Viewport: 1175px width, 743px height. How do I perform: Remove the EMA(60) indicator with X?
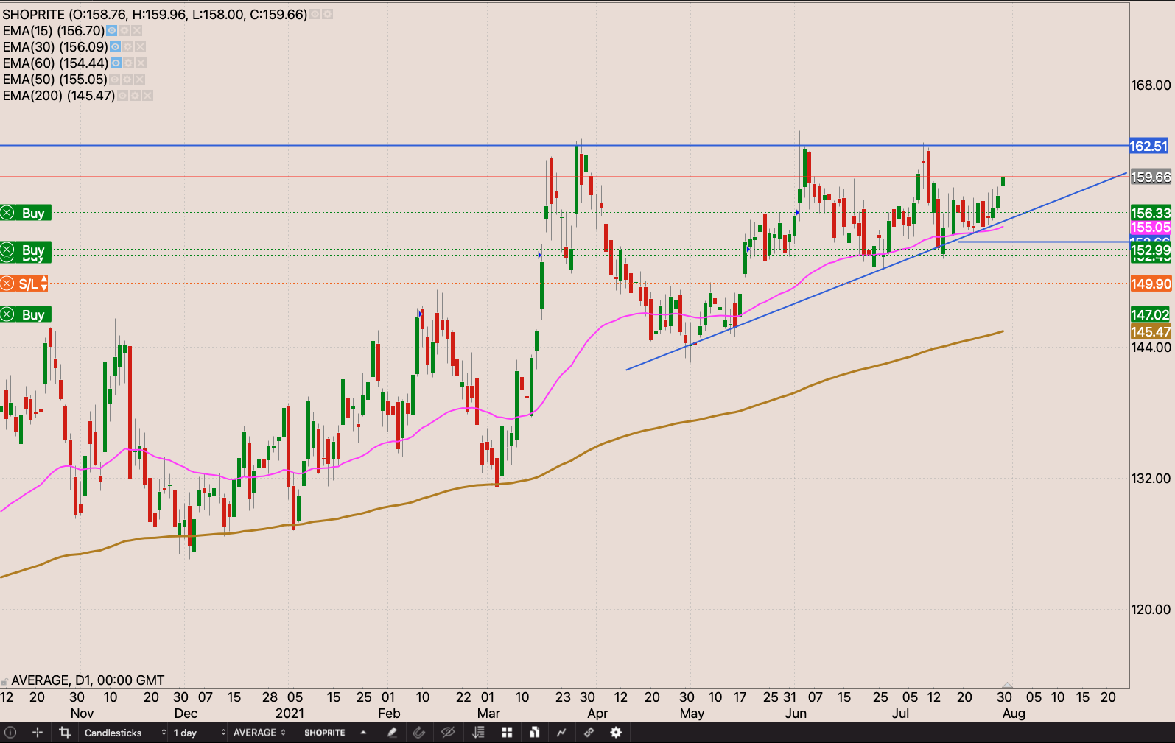pyautogui.click(x=141, y=63)
